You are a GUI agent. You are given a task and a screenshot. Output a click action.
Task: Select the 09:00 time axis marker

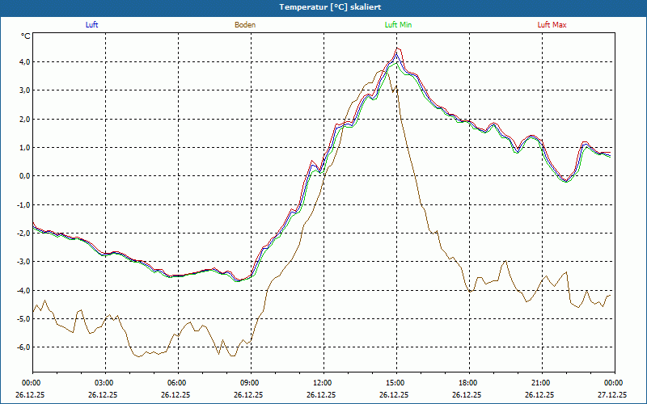click(250, 383)
